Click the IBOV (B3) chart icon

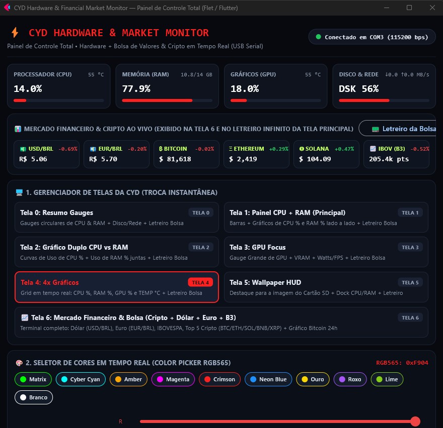pos(373,149)
